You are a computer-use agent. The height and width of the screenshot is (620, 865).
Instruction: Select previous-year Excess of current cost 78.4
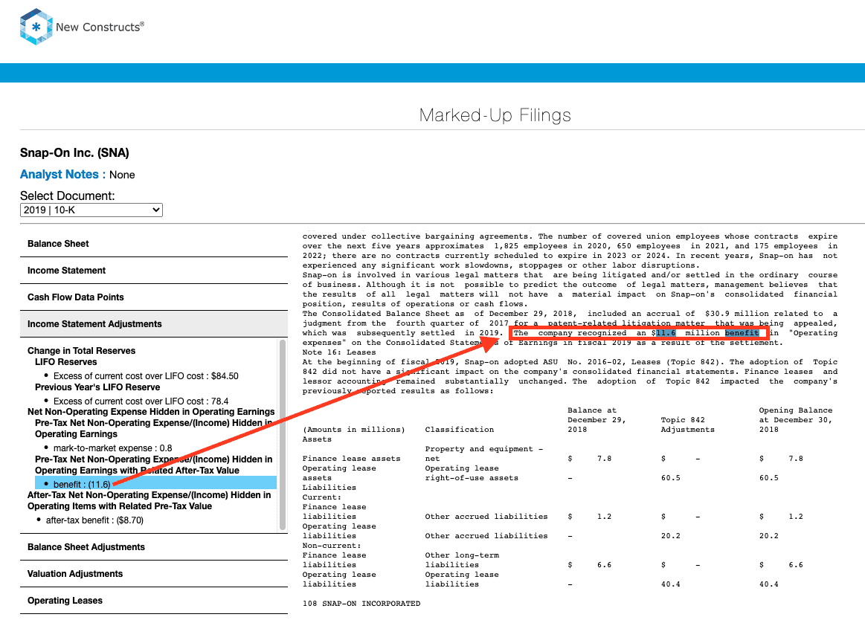pos(141,401)
